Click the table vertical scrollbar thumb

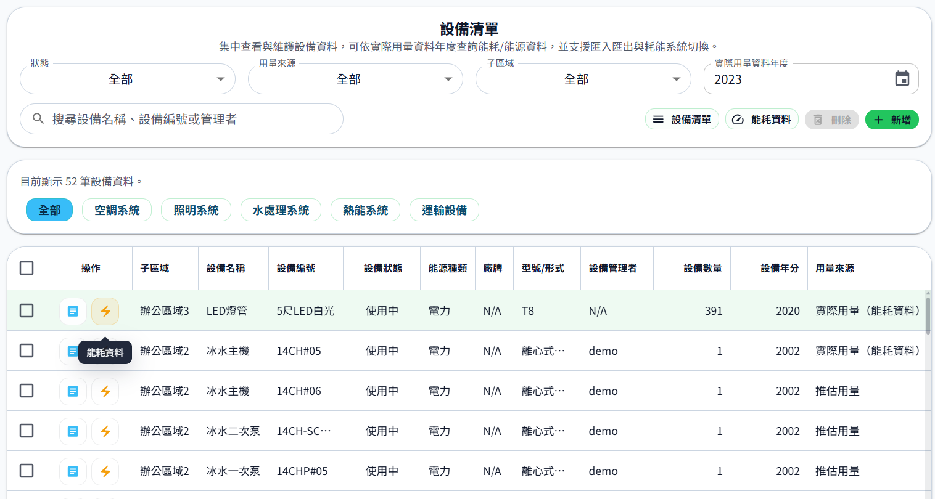coord(928,315)
